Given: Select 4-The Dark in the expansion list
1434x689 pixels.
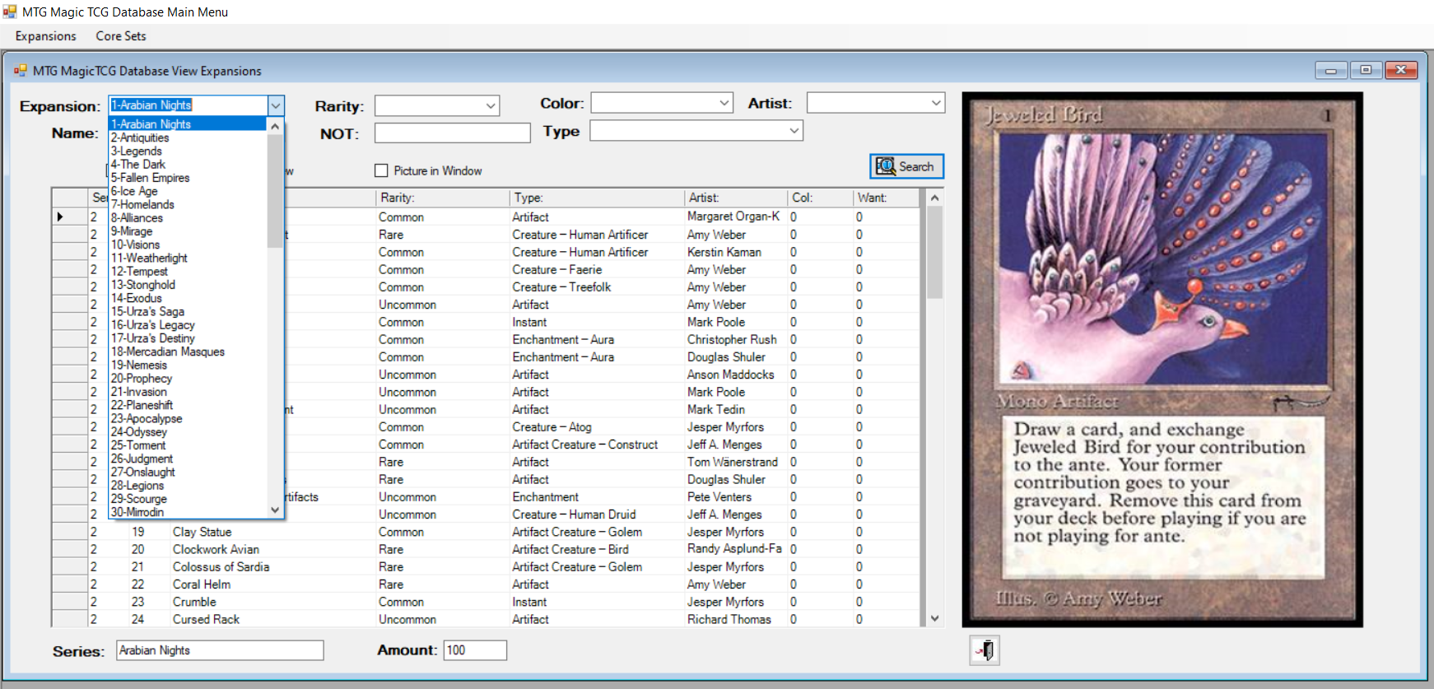Looking at the screenshot, I should (189, 164).
